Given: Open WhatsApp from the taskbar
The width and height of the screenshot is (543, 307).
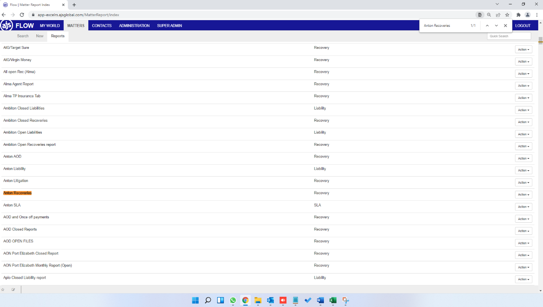Looking at the screenshot, I should click(x=233, y=300).
